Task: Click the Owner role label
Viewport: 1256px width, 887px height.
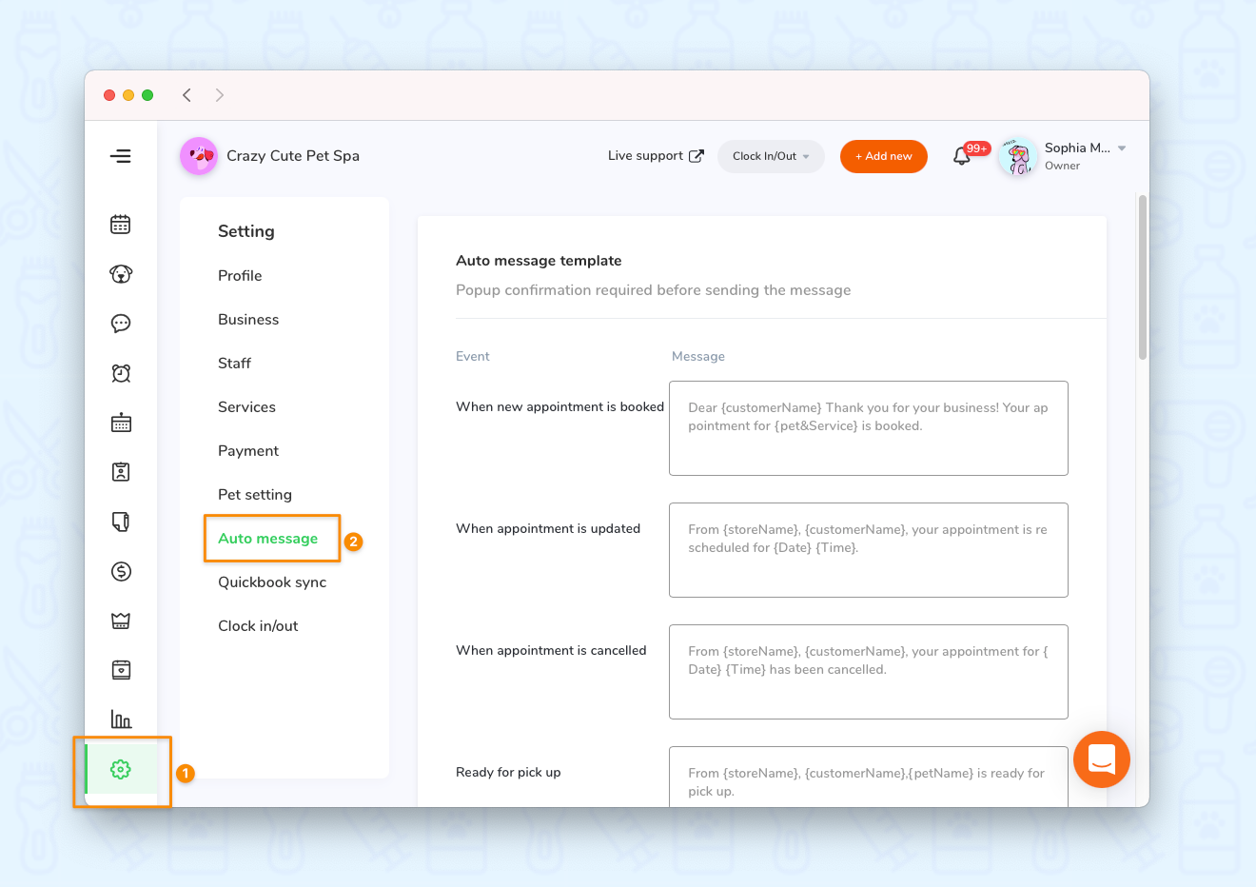Action: (1062, 166)
